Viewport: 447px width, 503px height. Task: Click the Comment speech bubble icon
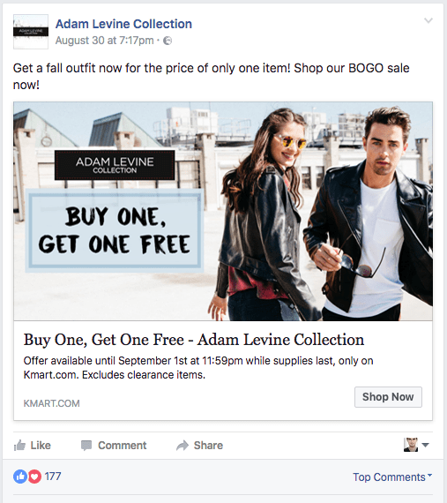tap(86, 446)
